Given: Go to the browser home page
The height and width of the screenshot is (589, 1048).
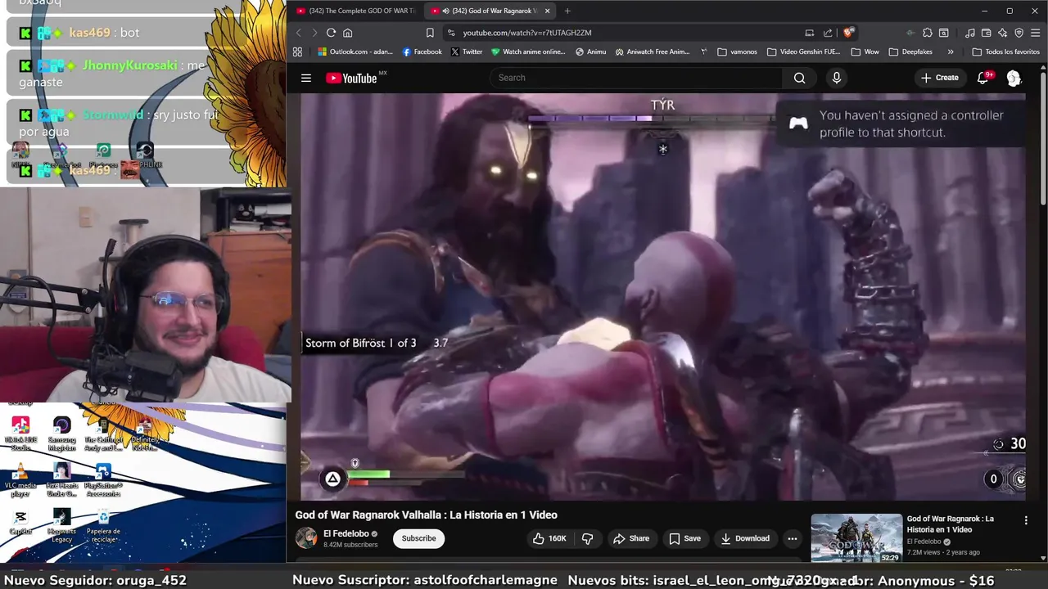Looking at the screenshot, I should tap(347, 33).
